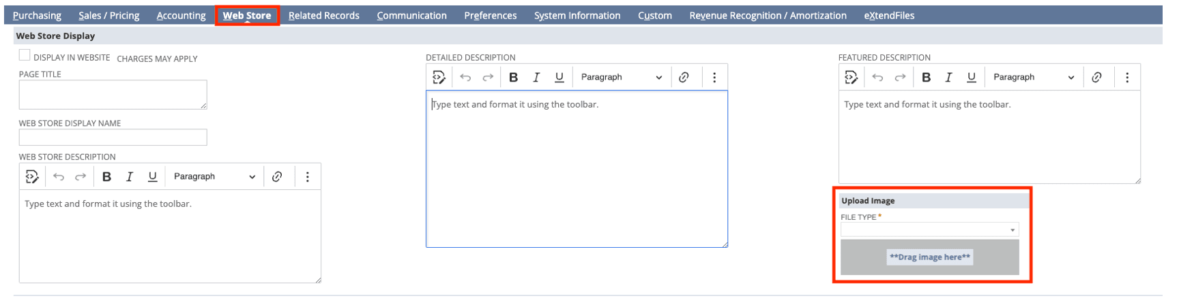The image size is (1179, 307).
Task: Undo in Featured Description toolbar
Action: point(877,78)
